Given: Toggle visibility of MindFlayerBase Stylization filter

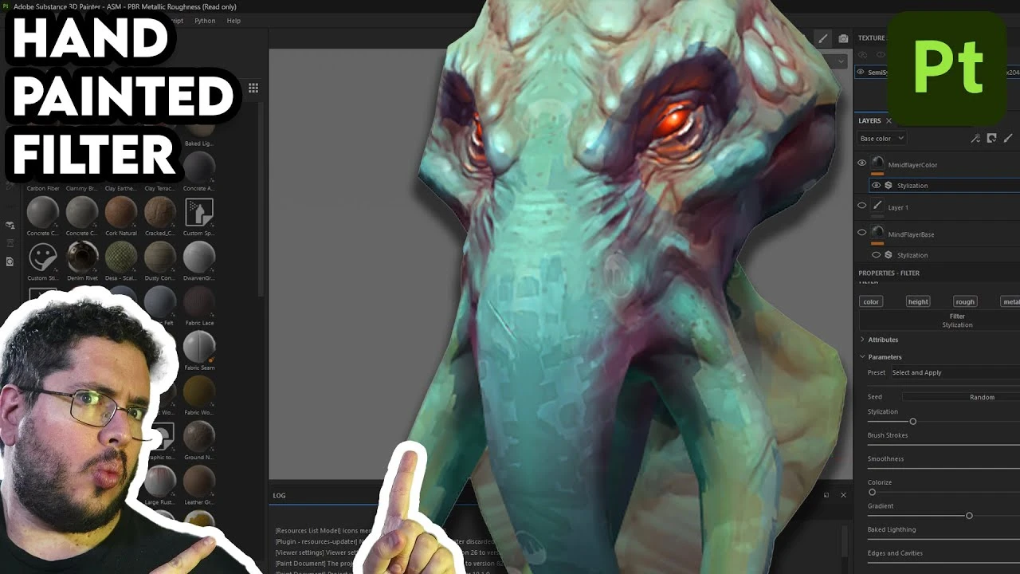Looking at the screenshot, I should 877,255.
